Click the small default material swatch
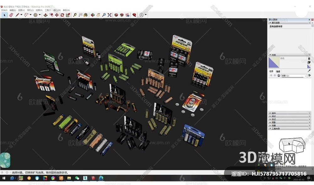The width and height of the screenshot is (314, 185). [309, 66]
